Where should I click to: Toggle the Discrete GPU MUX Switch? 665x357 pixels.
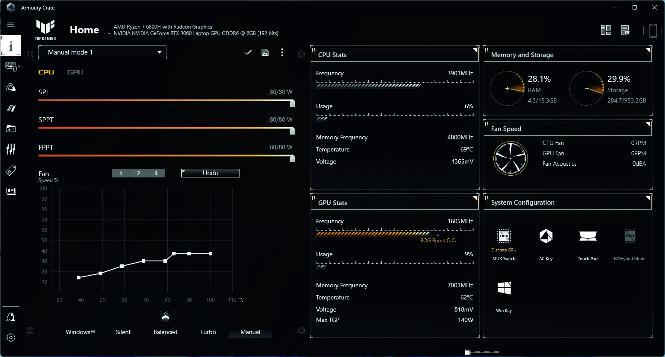(x=503, y=236)
